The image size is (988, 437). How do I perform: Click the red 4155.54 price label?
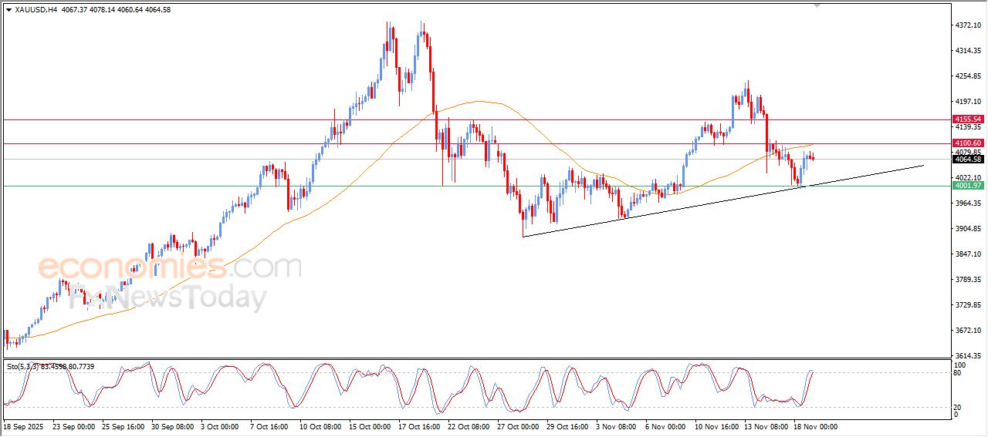tap(967, 119)
